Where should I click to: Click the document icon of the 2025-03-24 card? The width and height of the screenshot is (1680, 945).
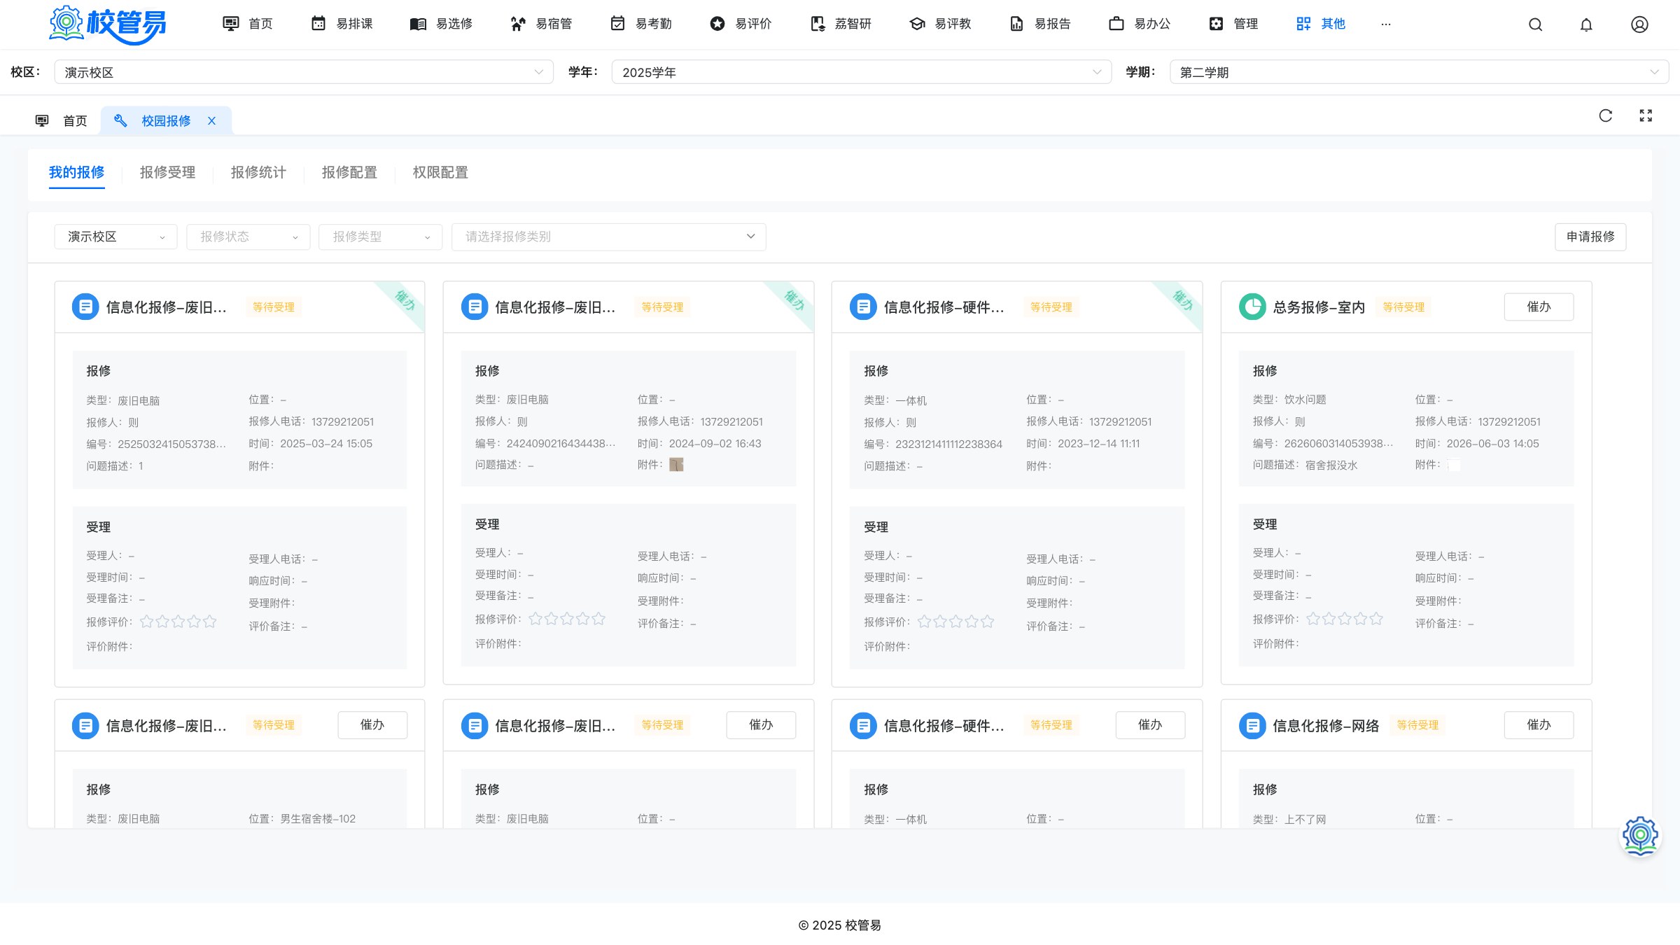pyautogui.click(x=85, y=307)
